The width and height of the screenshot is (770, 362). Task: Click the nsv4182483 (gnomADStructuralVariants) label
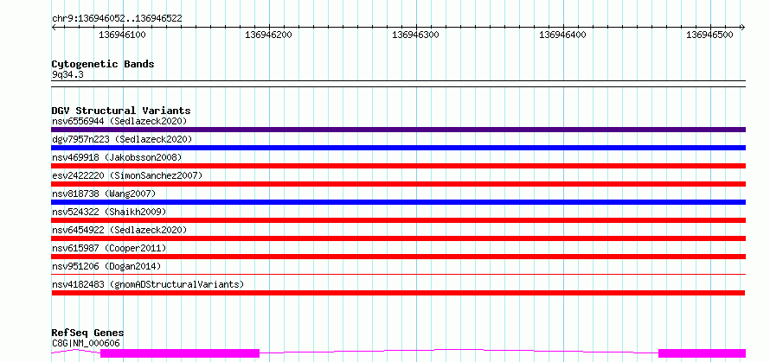[148, 284]
